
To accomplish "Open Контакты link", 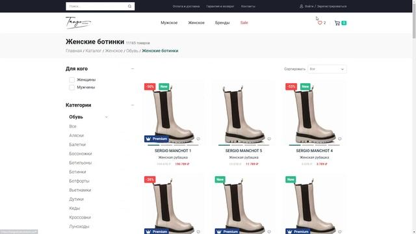I will pos(248,6).
